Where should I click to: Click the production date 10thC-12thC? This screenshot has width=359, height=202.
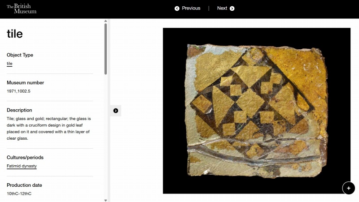[19, 194]
